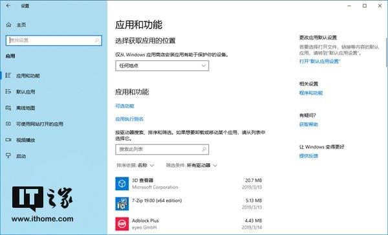This screenshot has height=235, width=388.
Task: Click the 4.43 MB size value
Action: point(253,220)
